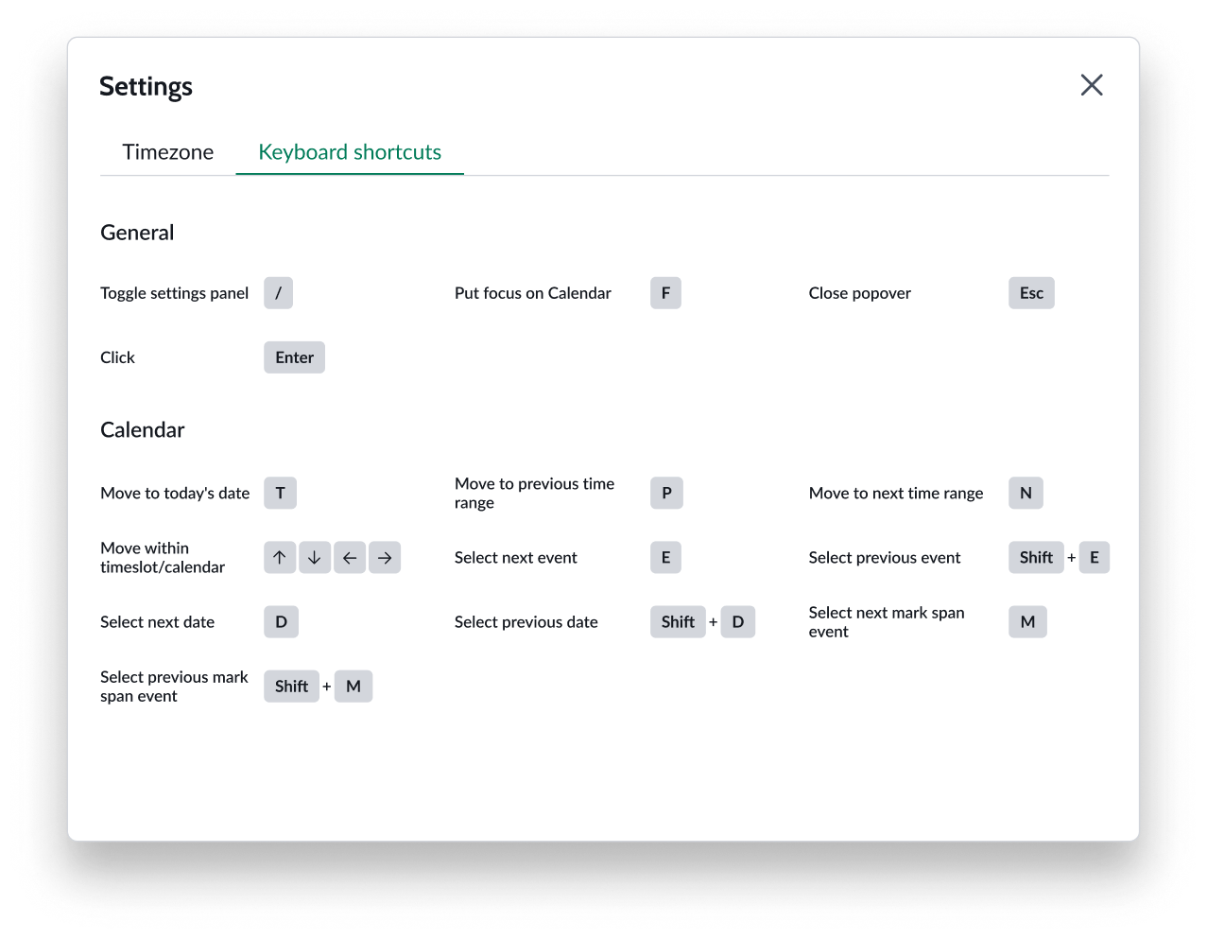Switch to the Timezone tab
This screenshot has width=1207, height=939.
point(167,151)
